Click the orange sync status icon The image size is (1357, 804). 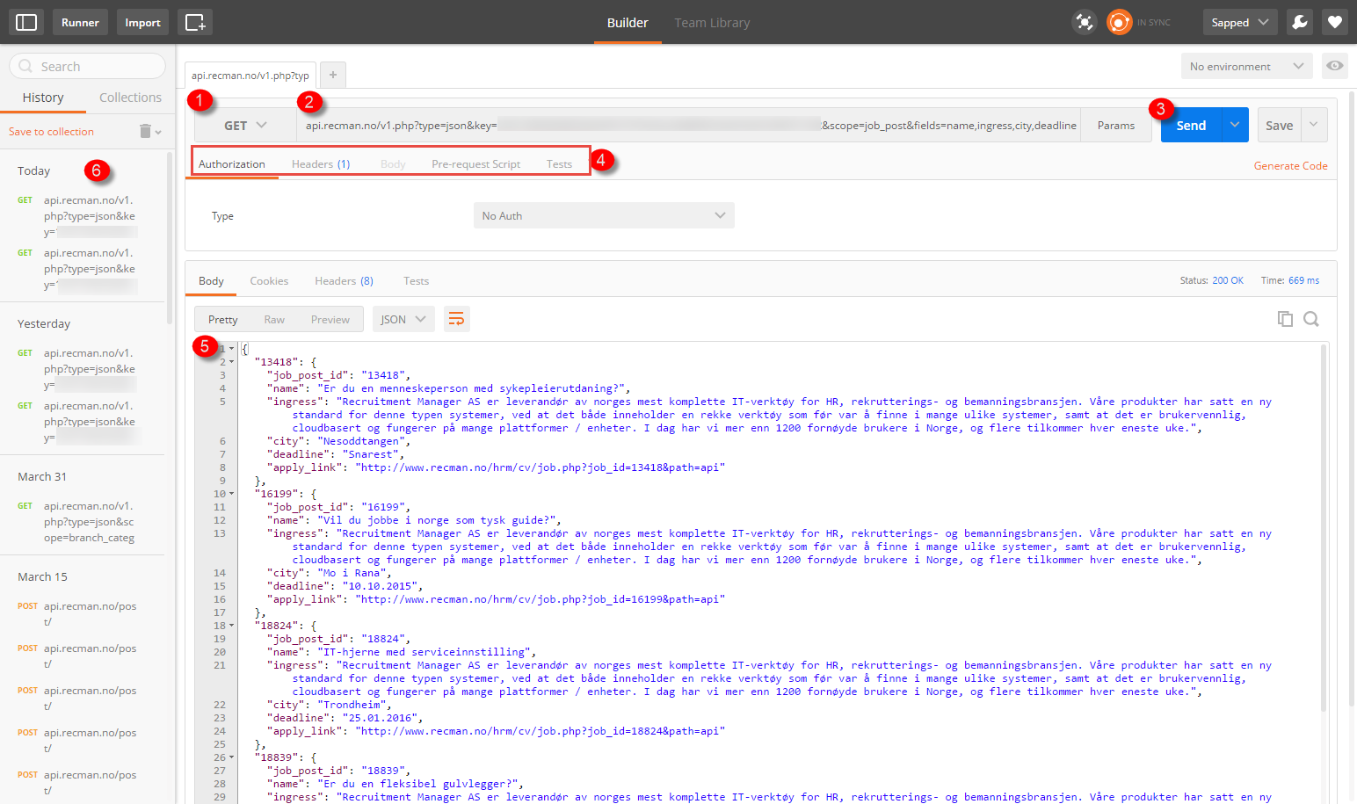(1119, 22)
